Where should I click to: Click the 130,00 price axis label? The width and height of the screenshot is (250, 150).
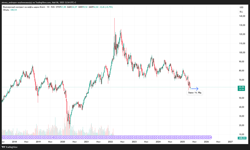[x=242, y=25]
